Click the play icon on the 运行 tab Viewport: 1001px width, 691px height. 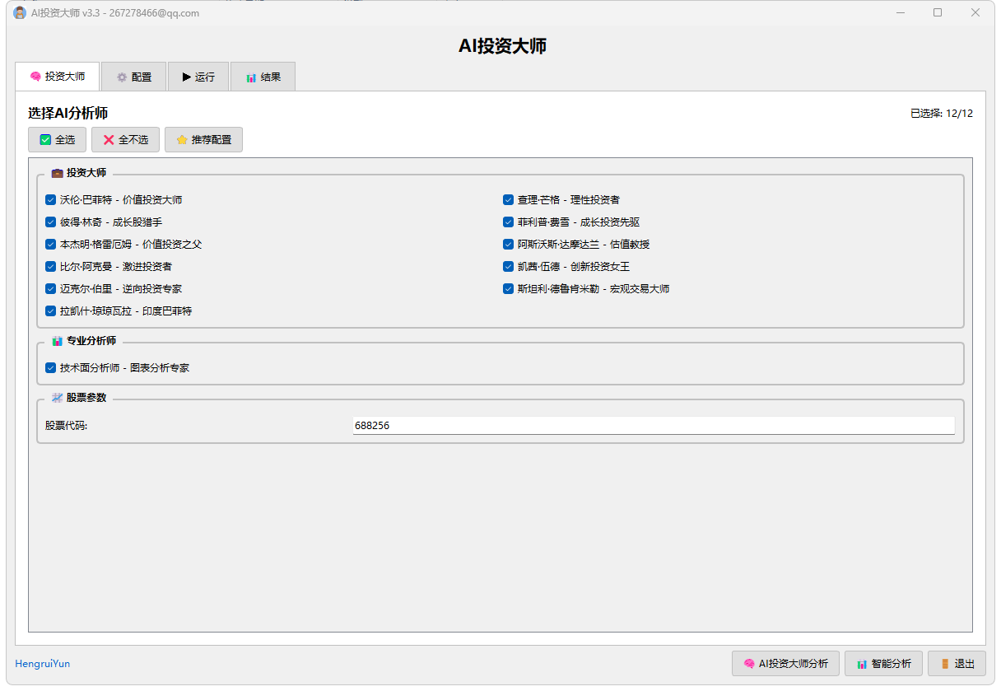click(184, 76)
